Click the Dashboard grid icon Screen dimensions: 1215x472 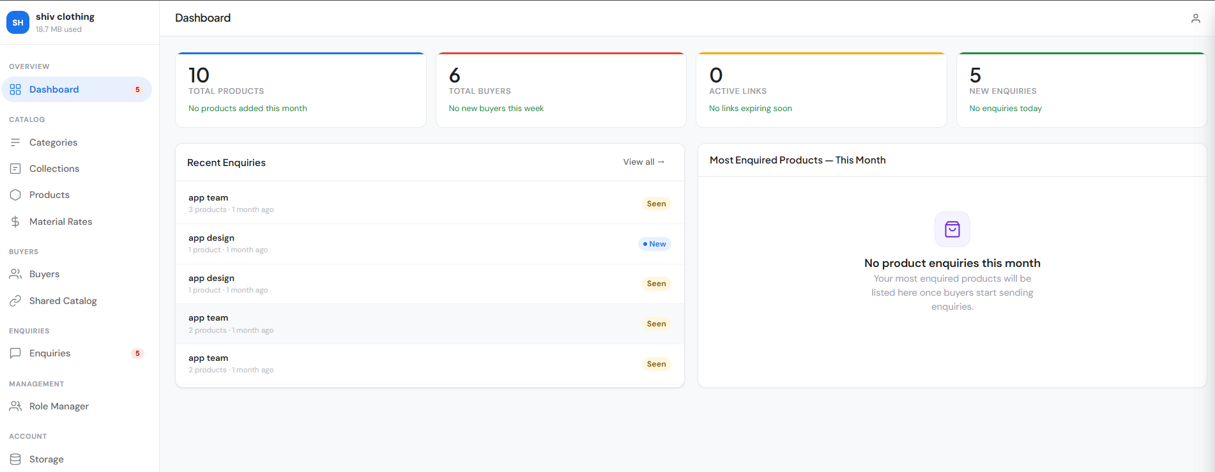pos(15,89)
